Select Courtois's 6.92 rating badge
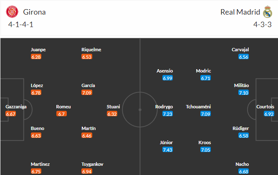This screenshot has width=278, height=175. tap(269, 114)
